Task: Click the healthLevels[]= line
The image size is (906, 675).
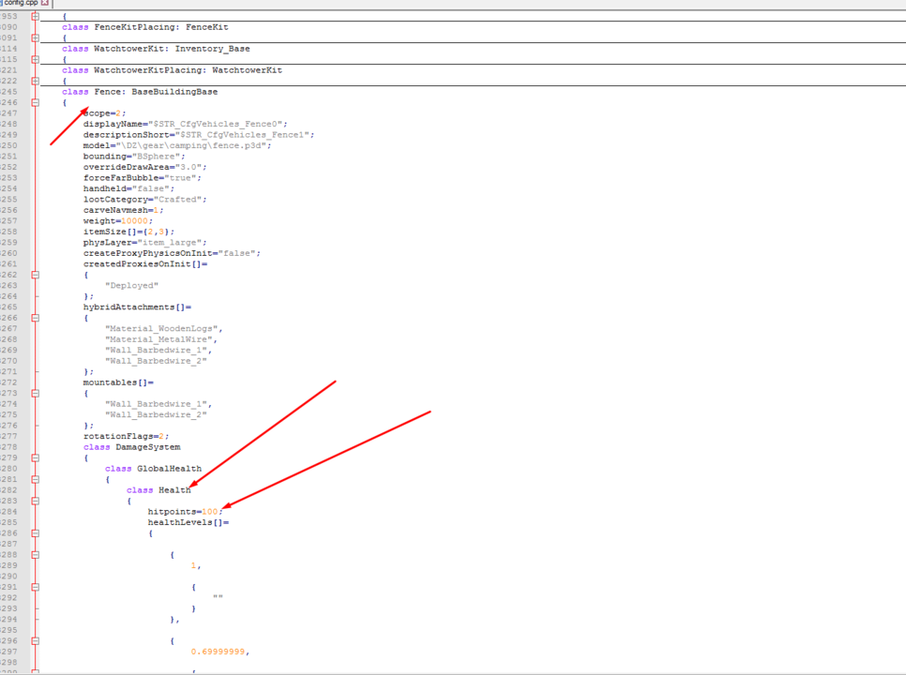Action: point(189,522)
